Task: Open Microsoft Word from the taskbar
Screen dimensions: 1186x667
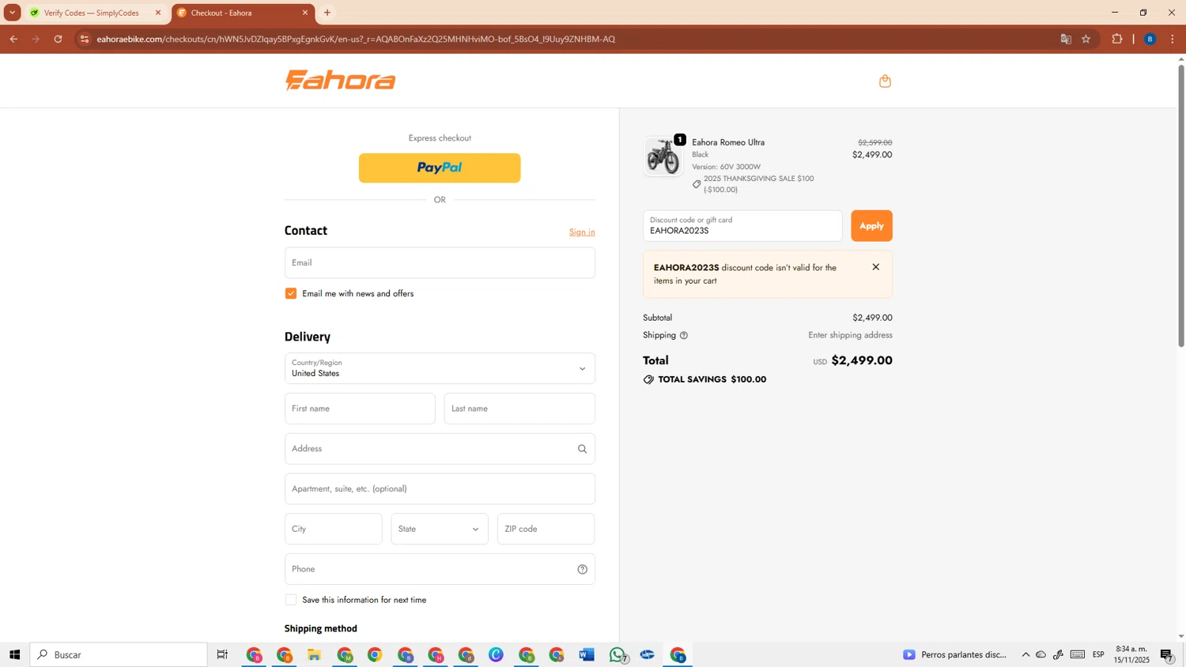Action: coord(586,654)
